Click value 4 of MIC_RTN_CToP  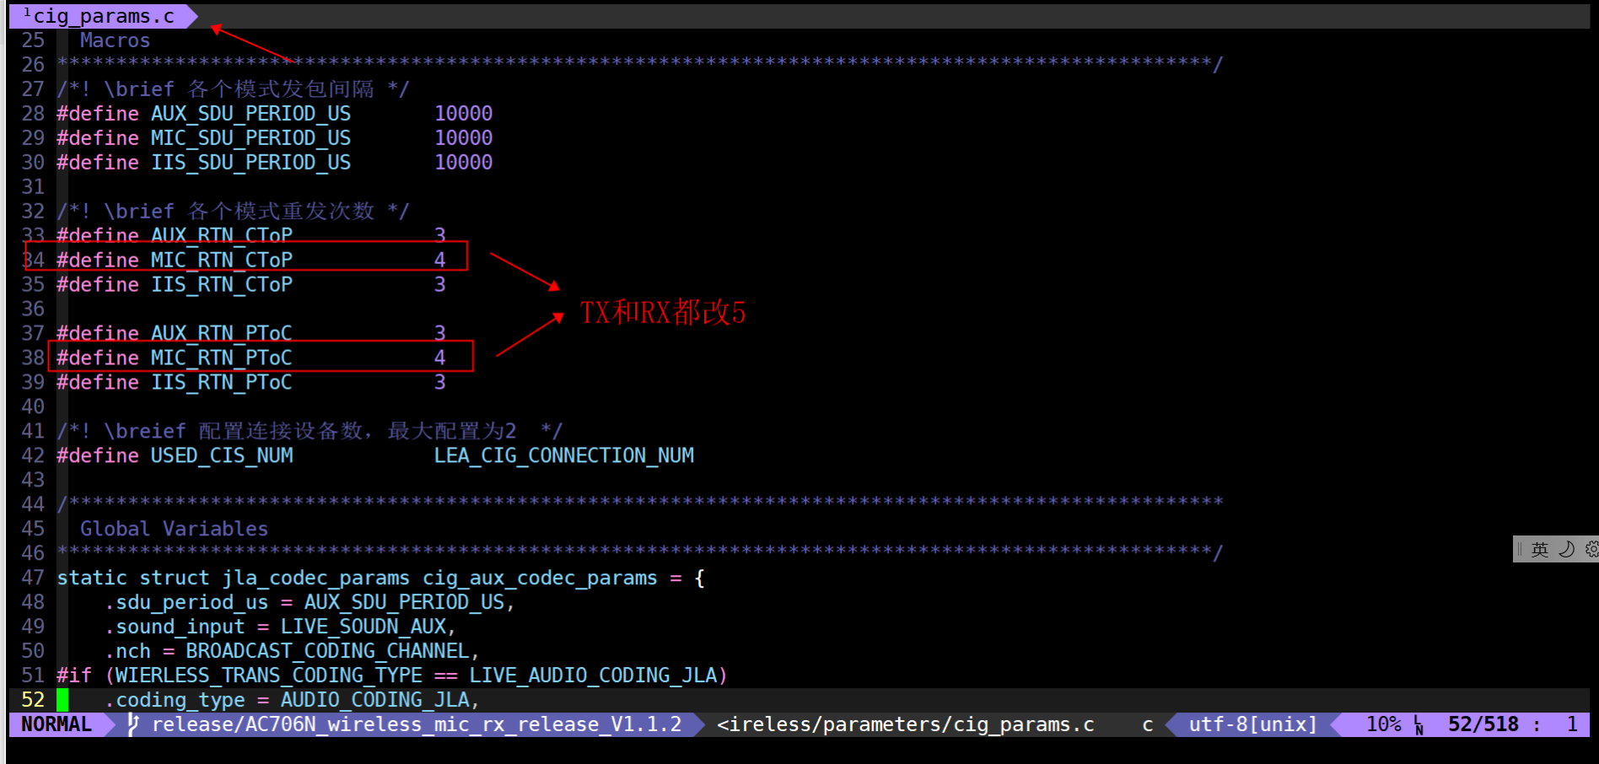[439, 260]
